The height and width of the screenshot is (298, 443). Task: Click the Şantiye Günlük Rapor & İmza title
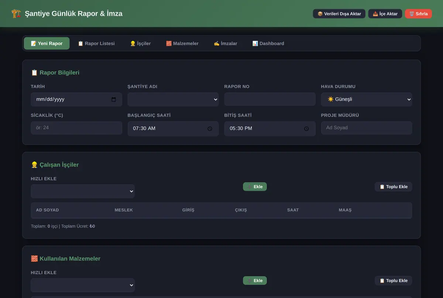point(73,14)
